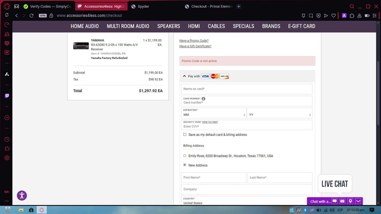
Task: Click the Have a Promo Code? link
Action: coord(194,41)
